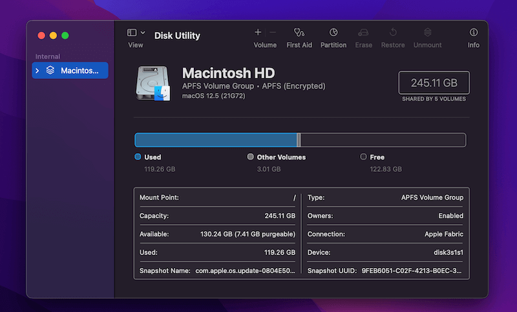
Task: Click the Erase disk icon
Action: pos(363,32)
